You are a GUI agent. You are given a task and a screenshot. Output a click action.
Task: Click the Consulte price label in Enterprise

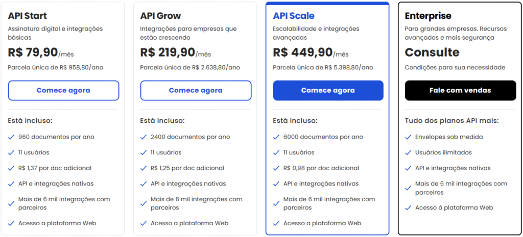point(432,52)
